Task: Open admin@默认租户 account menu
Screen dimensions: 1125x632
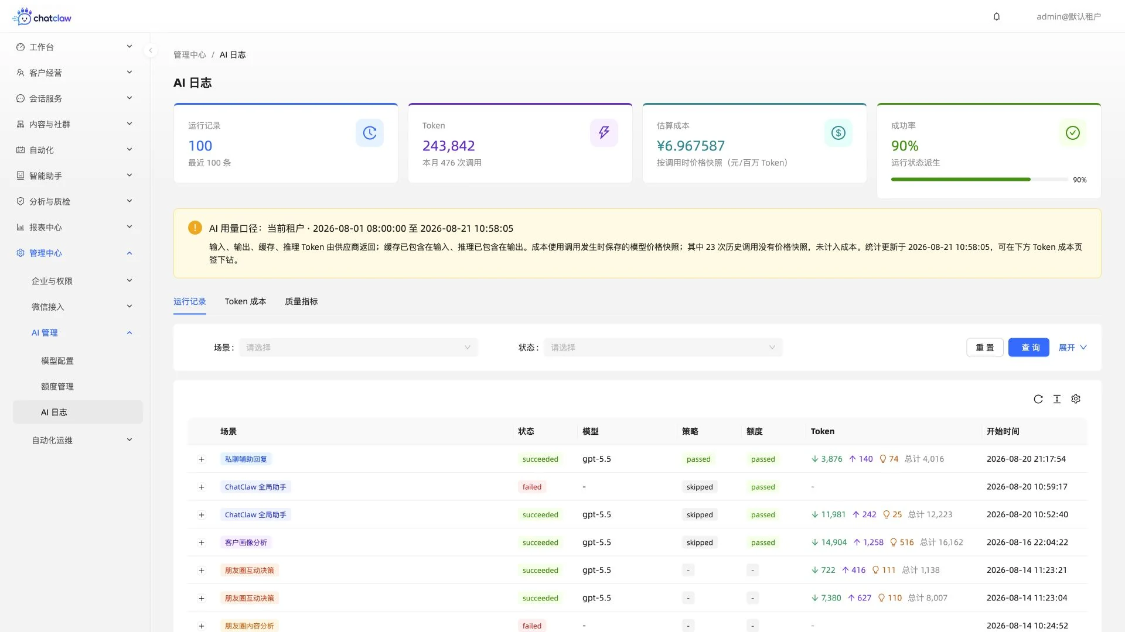Action: click(1069, 16)
